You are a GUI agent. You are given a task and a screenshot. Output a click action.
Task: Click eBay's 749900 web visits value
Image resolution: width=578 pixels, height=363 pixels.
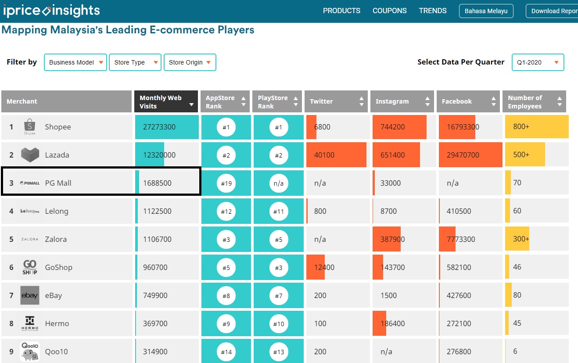(x=155, y=295)
